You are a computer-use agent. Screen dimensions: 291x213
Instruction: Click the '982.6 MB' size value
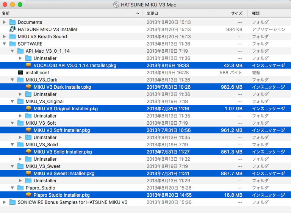tap(232, 87)
